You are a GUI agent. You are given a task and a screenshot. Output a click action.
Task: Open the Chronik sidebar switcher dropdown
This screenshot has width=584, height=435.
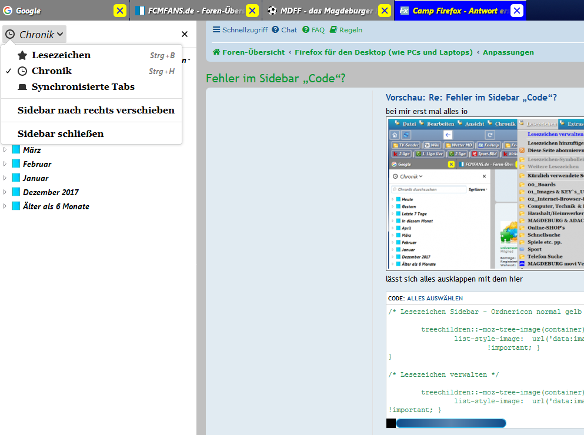pos(34,34)
